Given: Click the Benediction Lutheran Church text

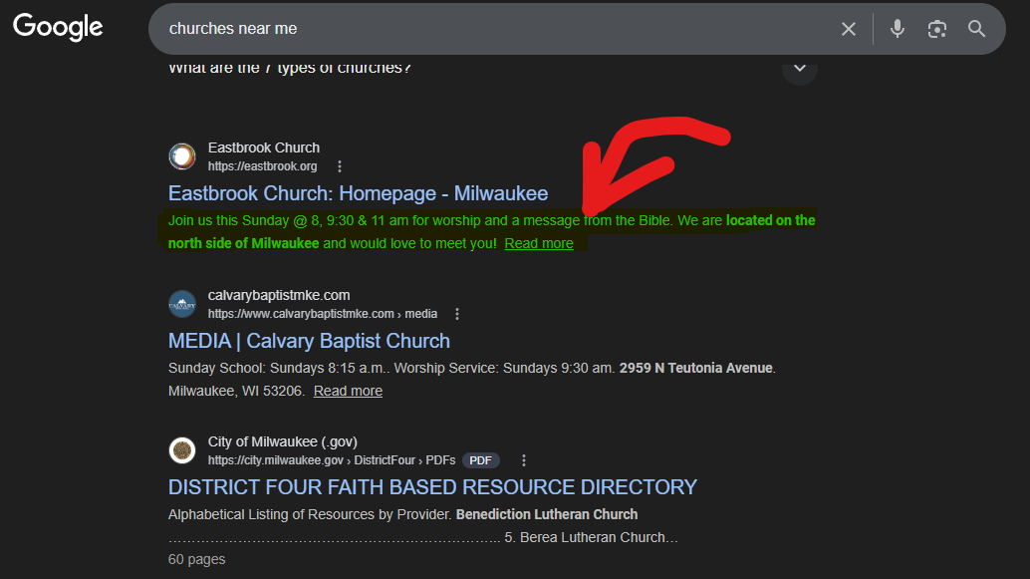Looking at the screenshot, I should click(547, 514).
